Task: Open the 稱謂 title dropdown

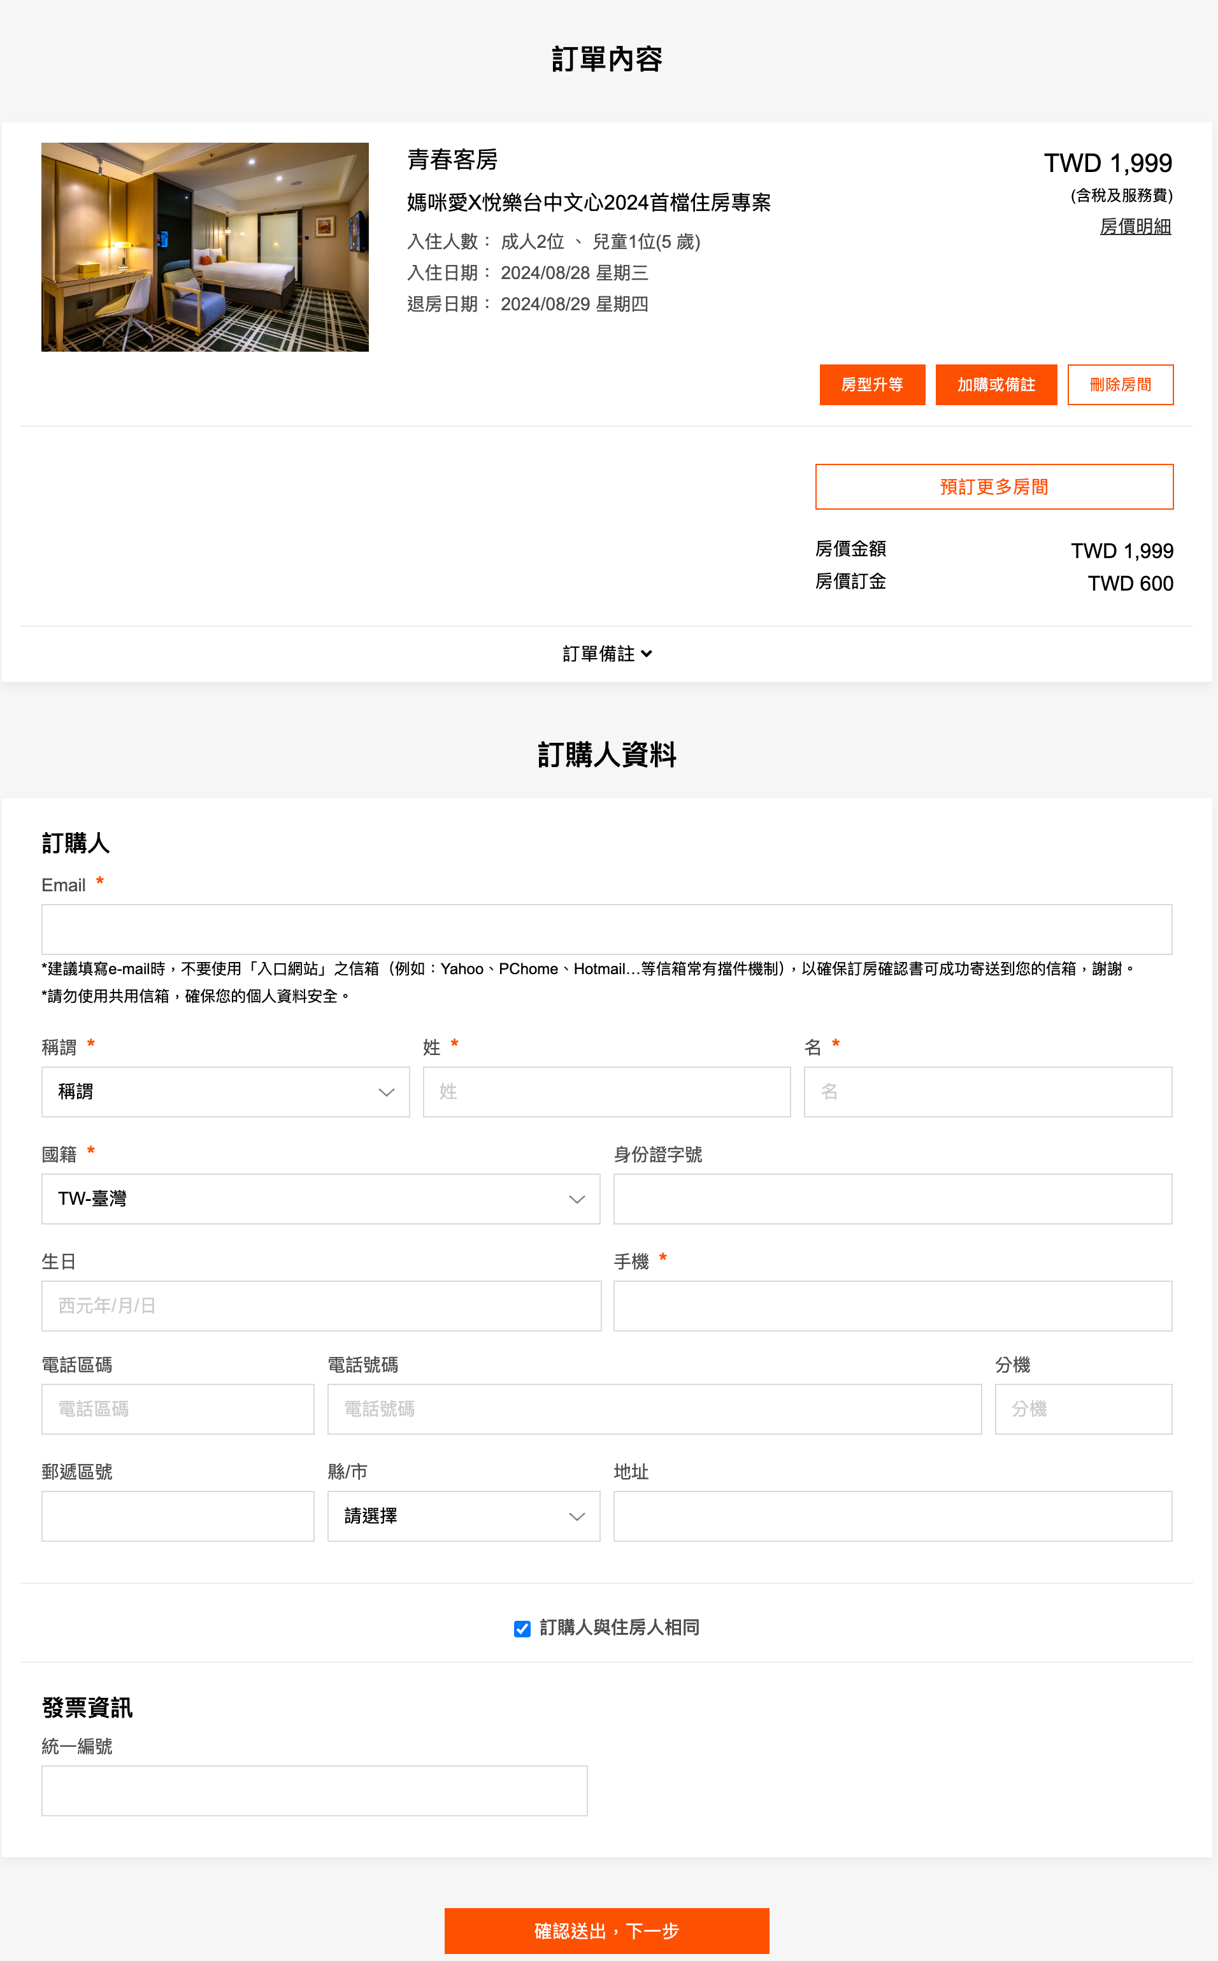Action: point(225,1092)
